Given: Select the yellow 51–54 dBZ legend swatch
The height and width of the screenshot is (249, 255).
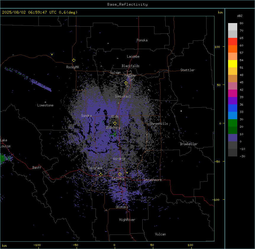Looking at the screenshot, I should (233, 64).
